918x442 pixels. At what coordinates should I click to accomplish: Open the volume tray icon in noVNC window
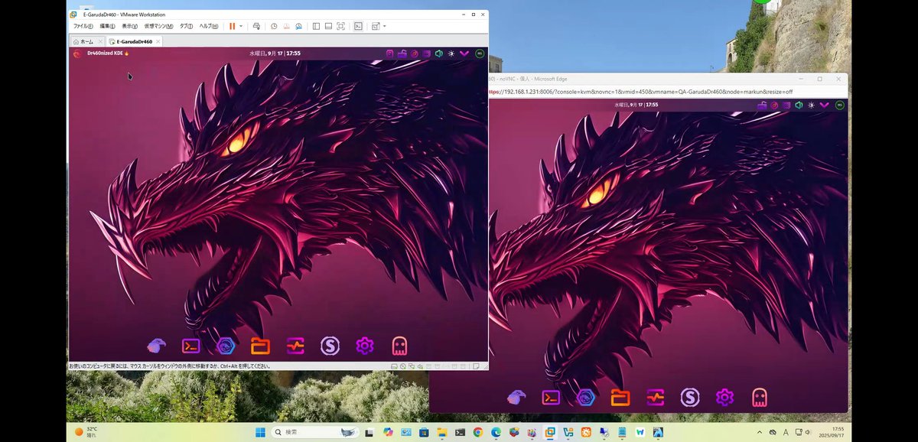click(x=799, y=105)
